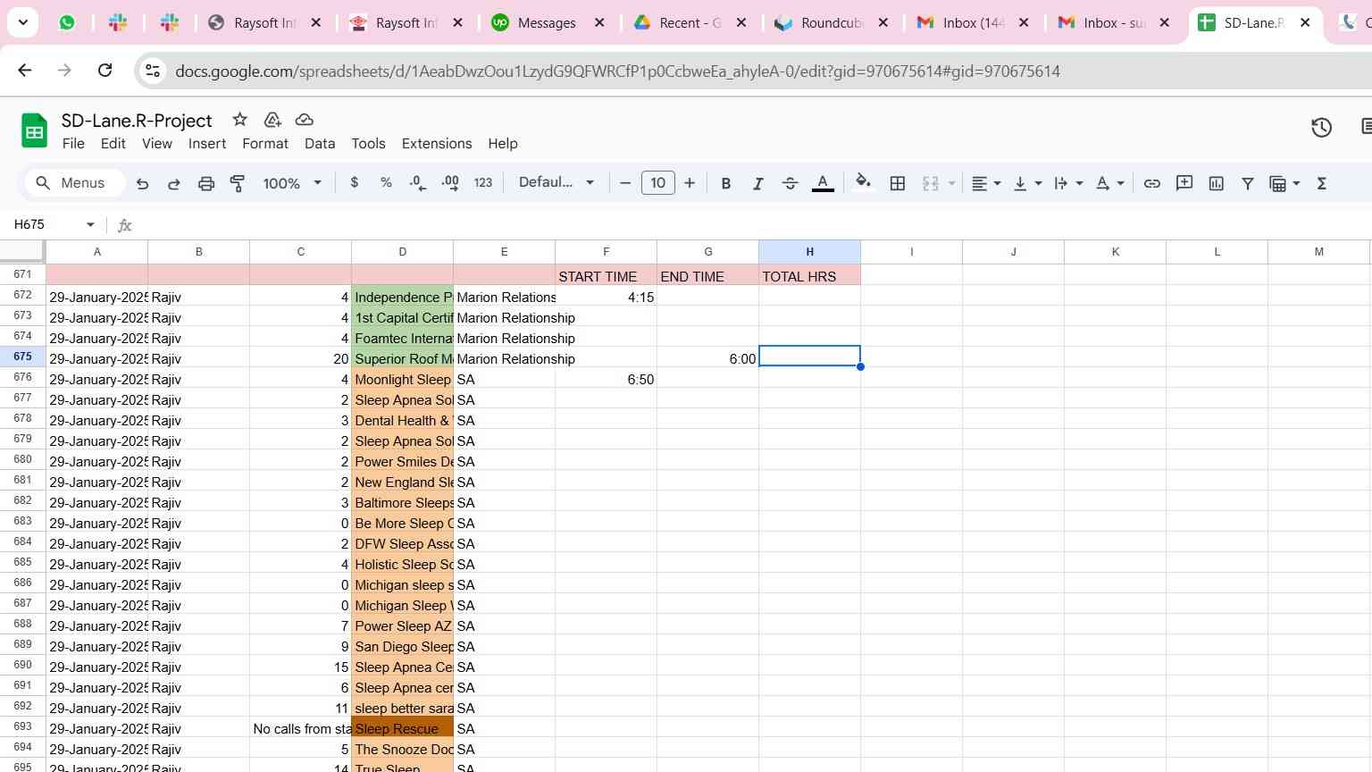This screenshot has height=772, width=1372.
Task: Click the Insert link icon
Action: click(1152, 183)
